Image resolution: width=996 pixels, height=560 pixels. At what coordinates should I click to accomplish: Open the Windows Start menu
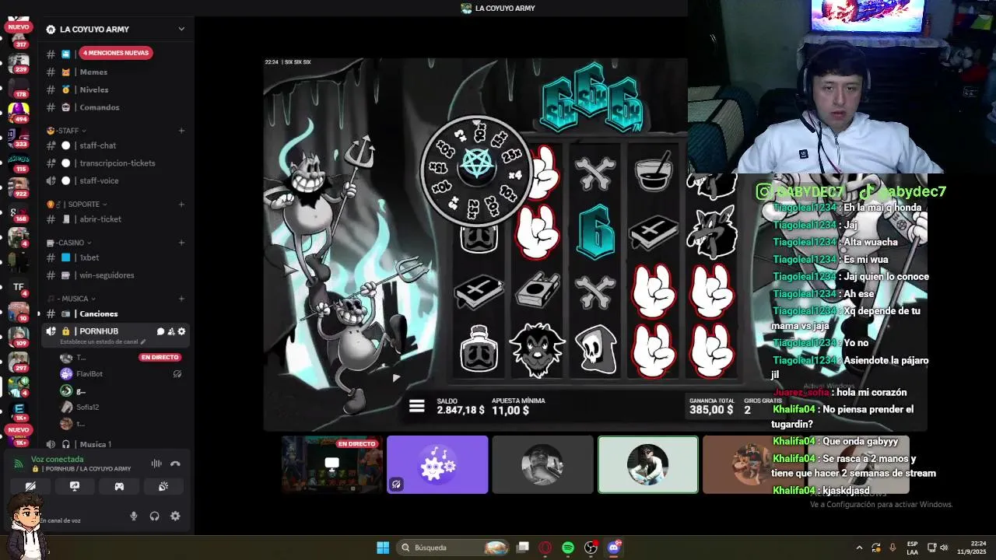point(383,548)
